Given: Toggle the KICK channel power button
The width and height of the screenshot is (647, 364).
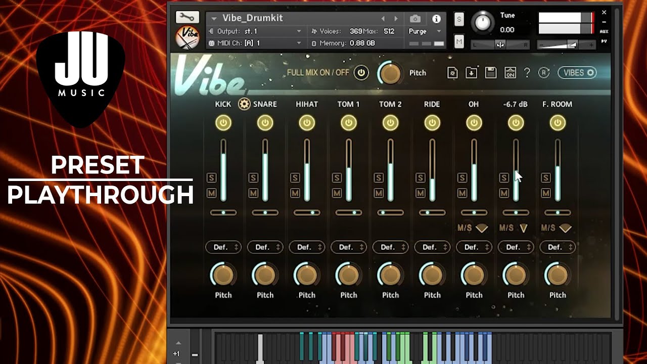Looking at the screenshot, I should coord(223,123).
